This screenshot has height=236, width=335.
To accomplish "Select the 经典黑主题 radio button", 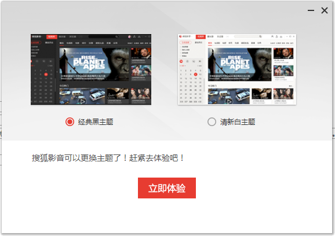I will point(70,121).
